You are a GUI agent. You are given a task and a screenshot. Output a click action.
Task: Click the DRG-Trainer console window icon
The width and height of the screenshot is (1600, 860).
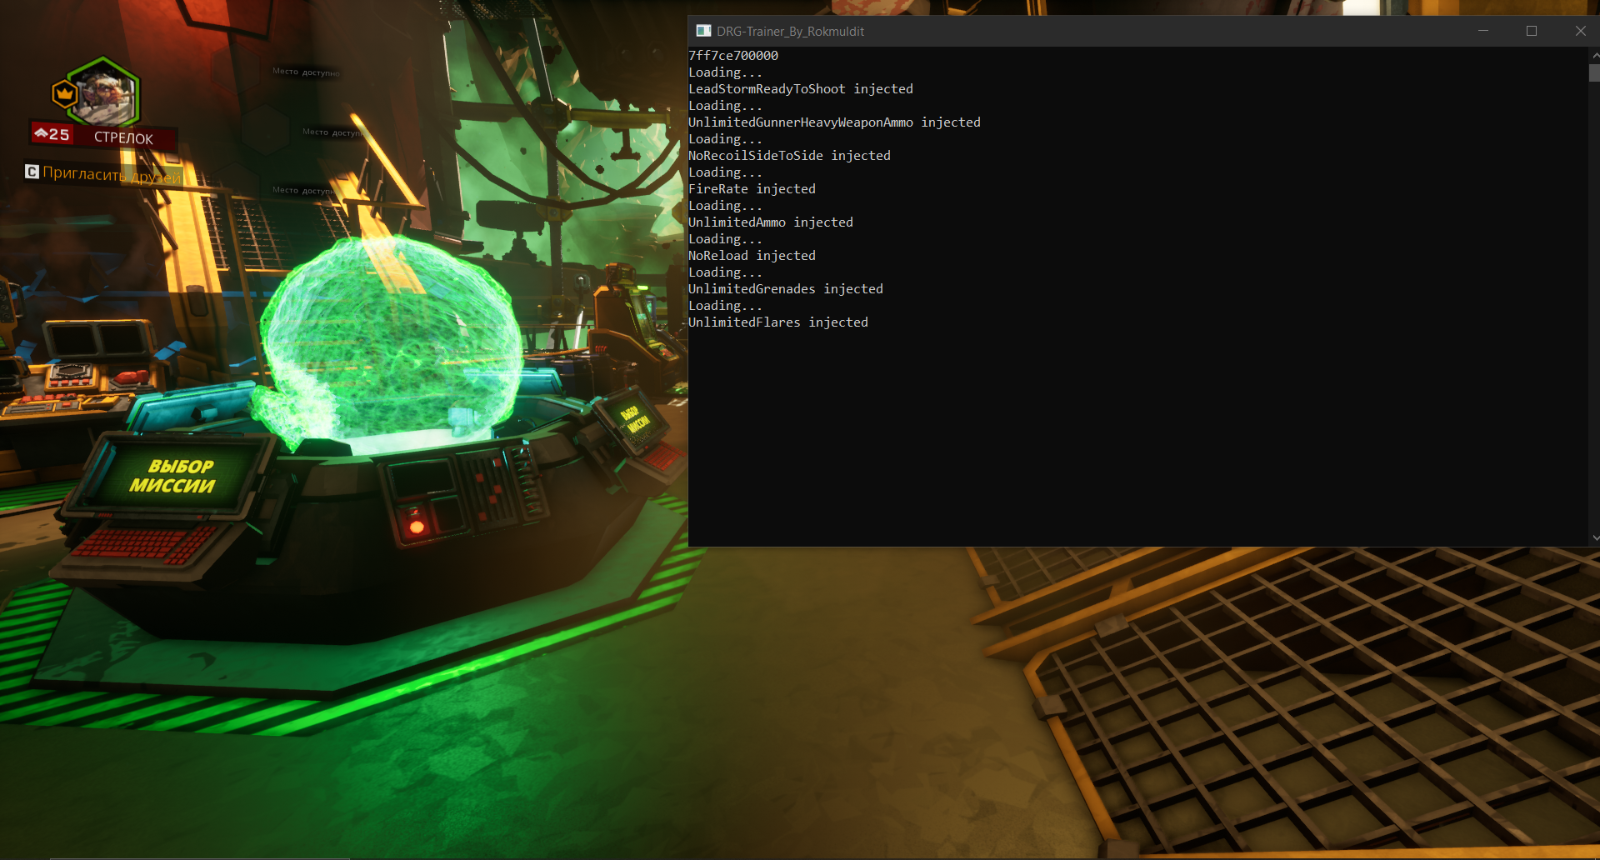coord(703,31)
